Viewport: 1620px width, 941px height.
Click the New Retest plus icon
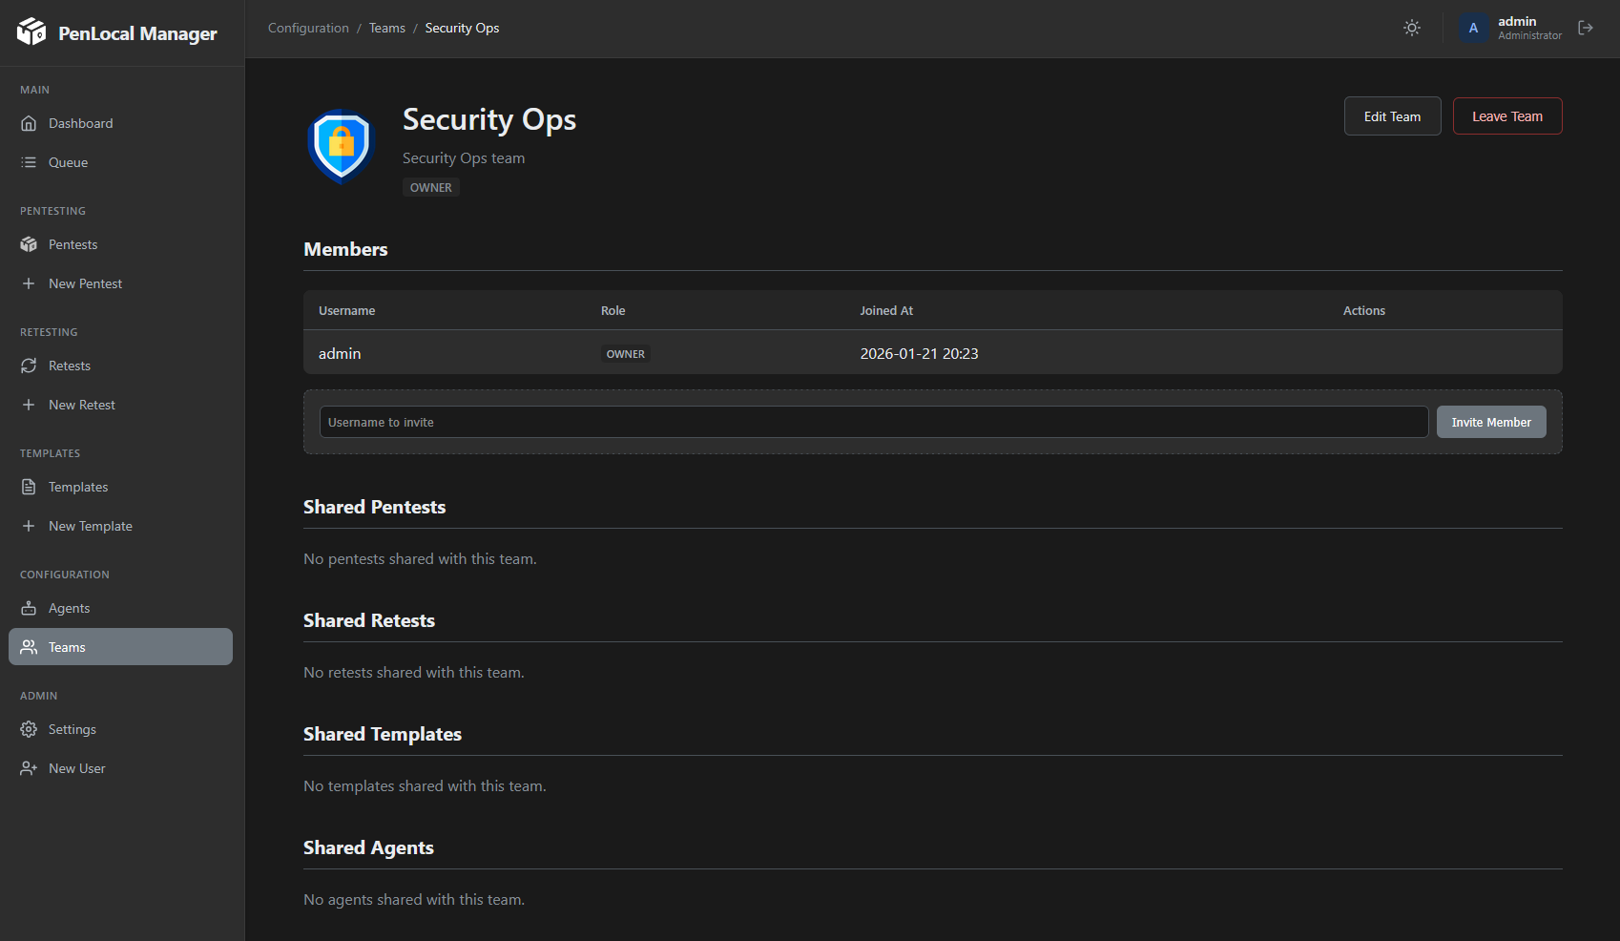30,404
